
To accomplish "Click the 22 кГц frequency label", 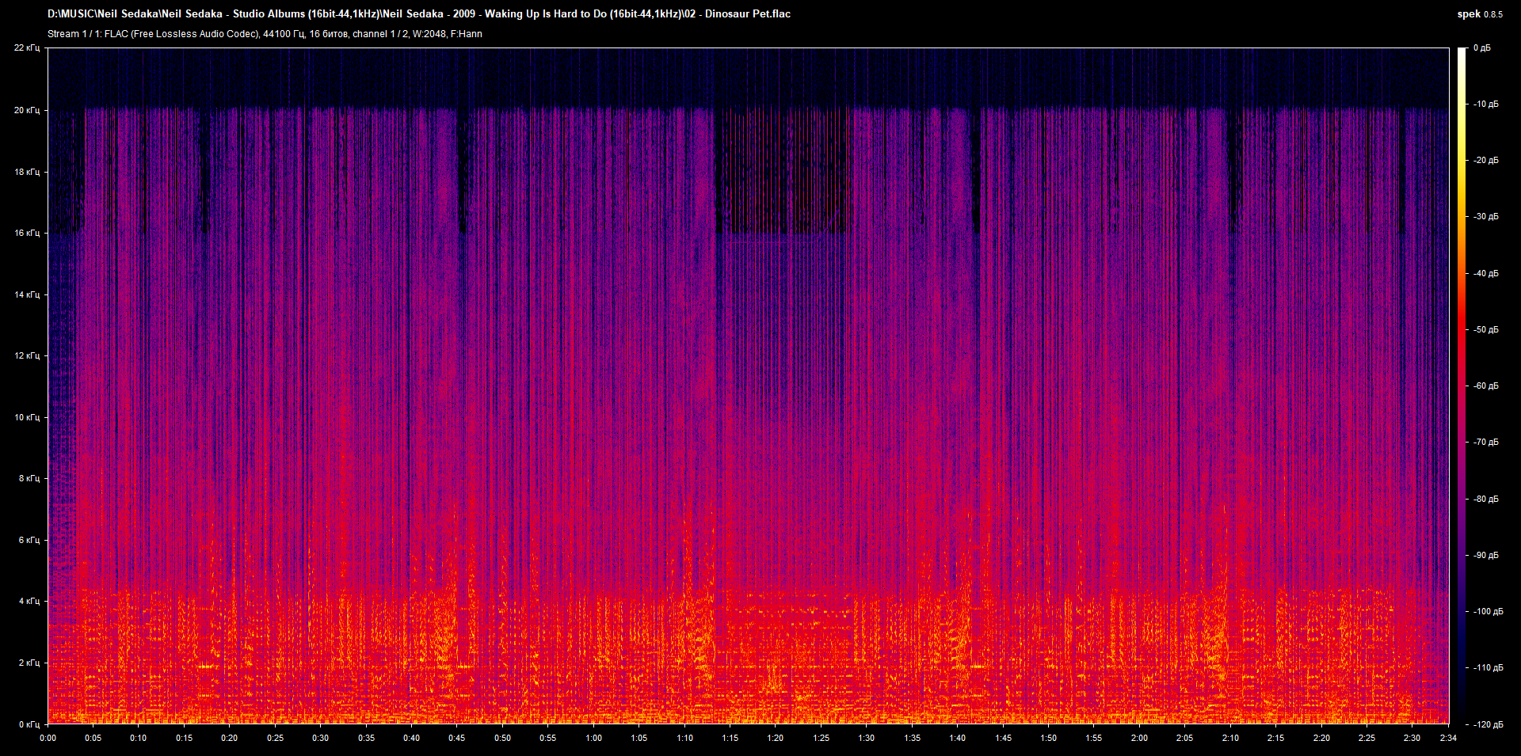I will (x=27, y=48).
